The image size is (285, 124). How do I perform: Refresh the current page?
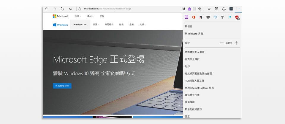(62, 9)
